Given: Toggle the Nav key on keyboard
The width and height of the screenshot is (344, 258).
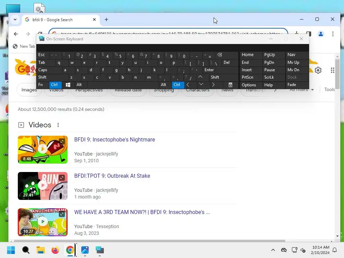Looking at the screenshot, I should click(x=297, y=55).
